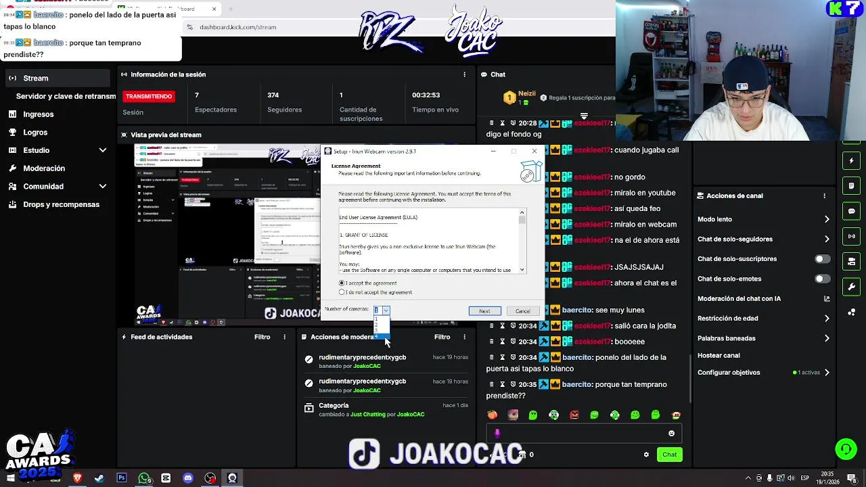Open the channel actions camera sidebar icon
The height and width of the screenshot is (487, 866).
pyautogui.click(x=851, y=261)
